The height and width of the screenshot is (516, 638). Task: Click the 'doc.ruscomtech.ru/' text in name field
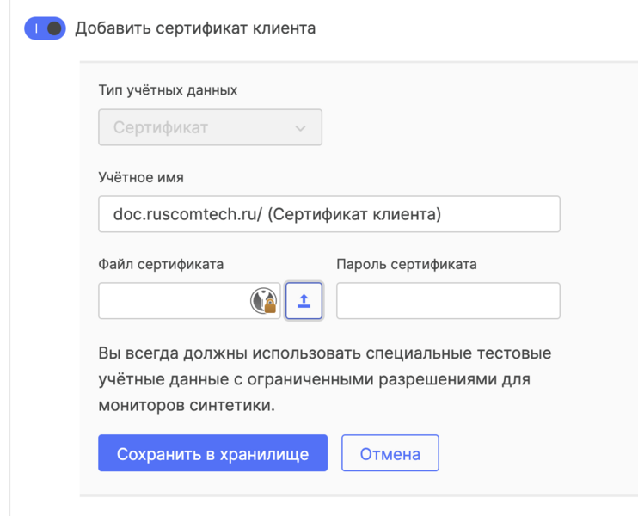(x=187, y=214)
